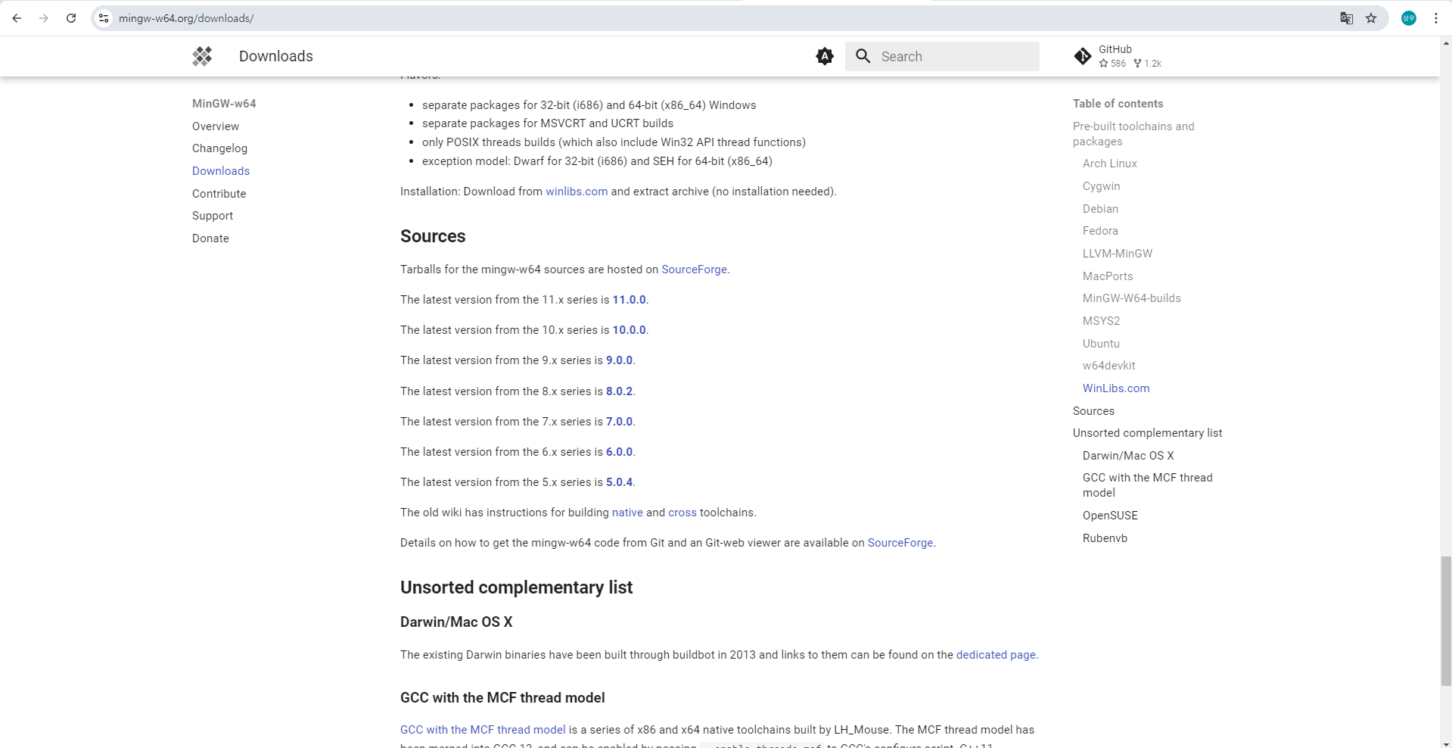Image resolution: width=1452 pixels, height=748 pixels.
Task: Open version 8.0.2 link
Action: (x=619, y=391)
